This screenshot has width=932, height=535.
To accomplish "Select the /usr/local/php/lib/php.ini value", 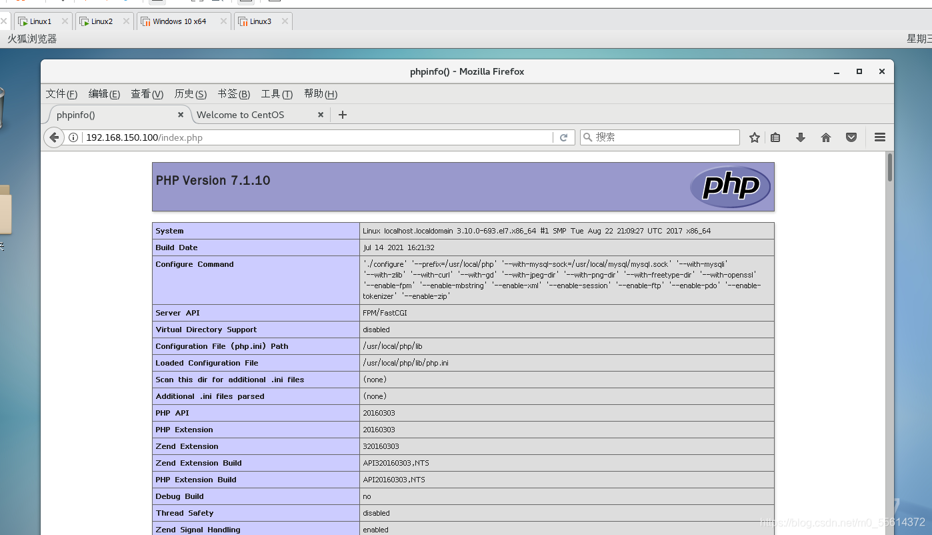I will tap(405, 363).
